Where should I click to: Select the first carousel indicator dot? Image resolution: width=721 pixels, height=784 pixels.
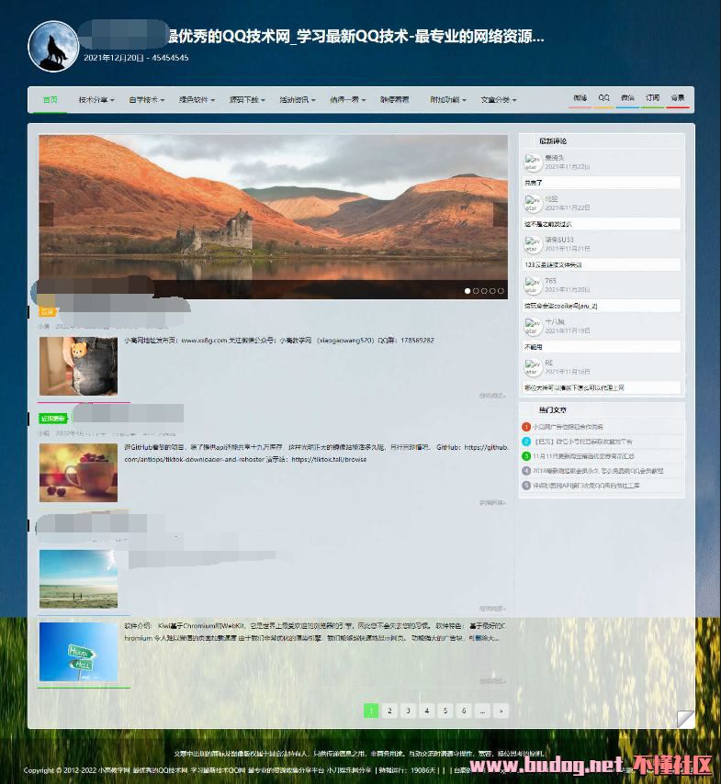click(468, 291)
